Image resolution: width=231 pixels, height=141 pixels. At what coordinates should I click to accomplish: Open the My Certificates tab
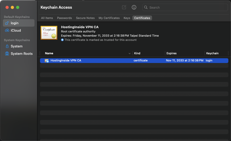tap(109, 18)
